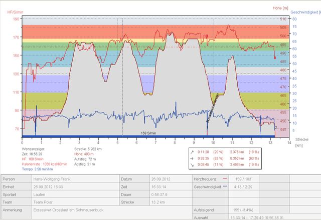Click the descending arrow icon in the gradient box
Viewport: 321px width, 220px height.
(193, 163)
